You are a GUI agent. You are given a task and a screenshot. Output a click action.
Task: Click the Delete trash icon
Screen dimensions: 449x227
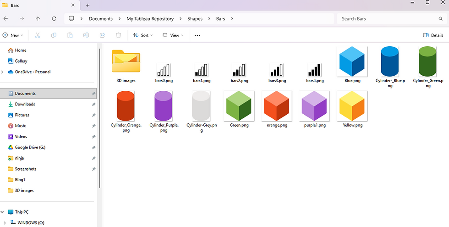click(118, 35)
